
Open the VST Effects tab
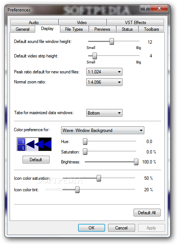click(x=135, y=22)
